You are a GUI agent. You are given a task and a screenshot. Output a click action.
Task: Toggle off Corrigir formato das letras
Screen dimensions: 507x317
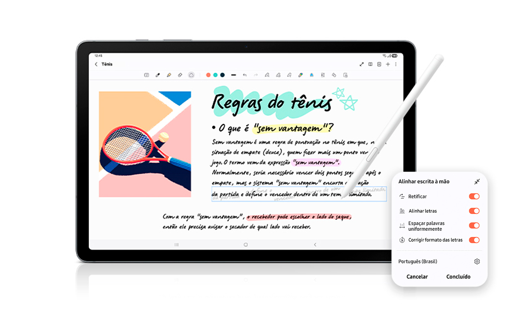point(474,240)
